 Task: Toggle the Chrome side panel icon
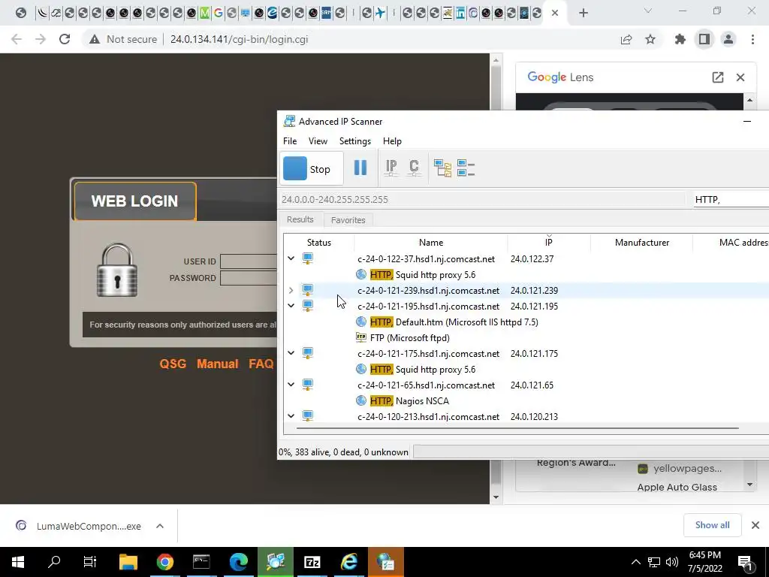(x=704, y=39)
